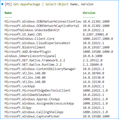This screenshot has width=119, height=119.
Task: Click the Microsoft.NET.Native.Runtime.2.2 package name
Action: (x=33, y=65)
